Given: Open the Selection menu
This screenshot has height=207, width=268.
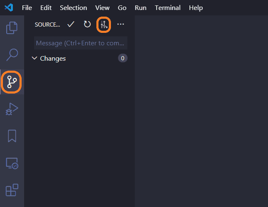Looking at the screenshot, I should [73, 8].
